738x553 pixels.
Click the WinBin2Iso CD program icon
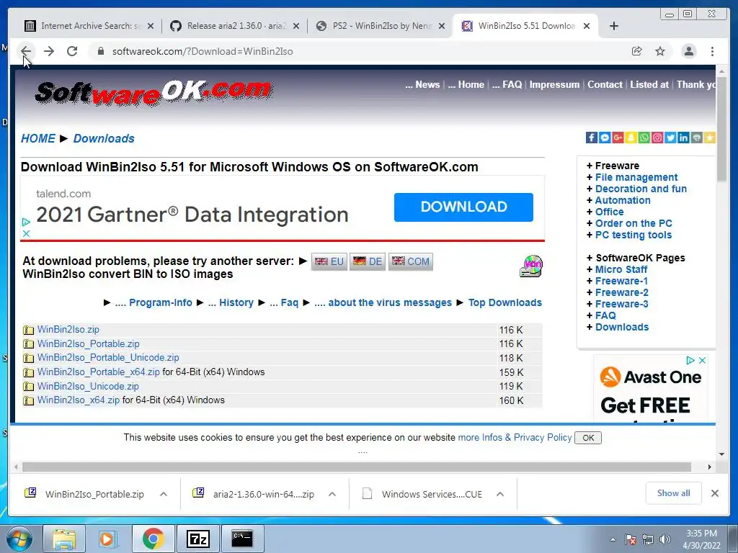[x=531, y=266]
